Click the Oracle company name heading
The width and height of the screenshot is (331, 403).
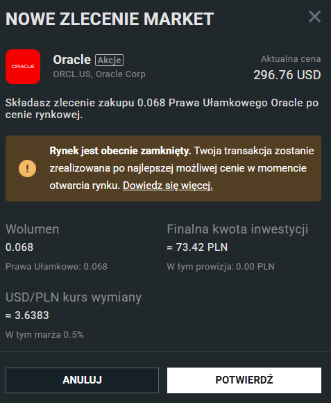click(x=72, y=60)
